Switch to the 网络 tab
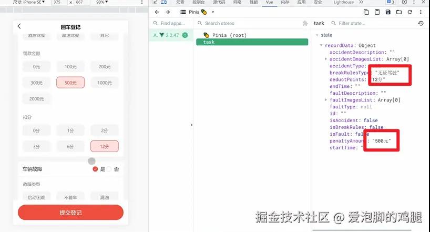Image resolution: width=430 pixels, height=232 pixels. coord(237,2)
